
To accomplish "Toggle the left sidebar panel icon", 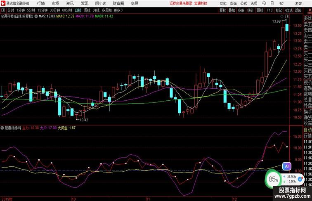I will 3,10.
